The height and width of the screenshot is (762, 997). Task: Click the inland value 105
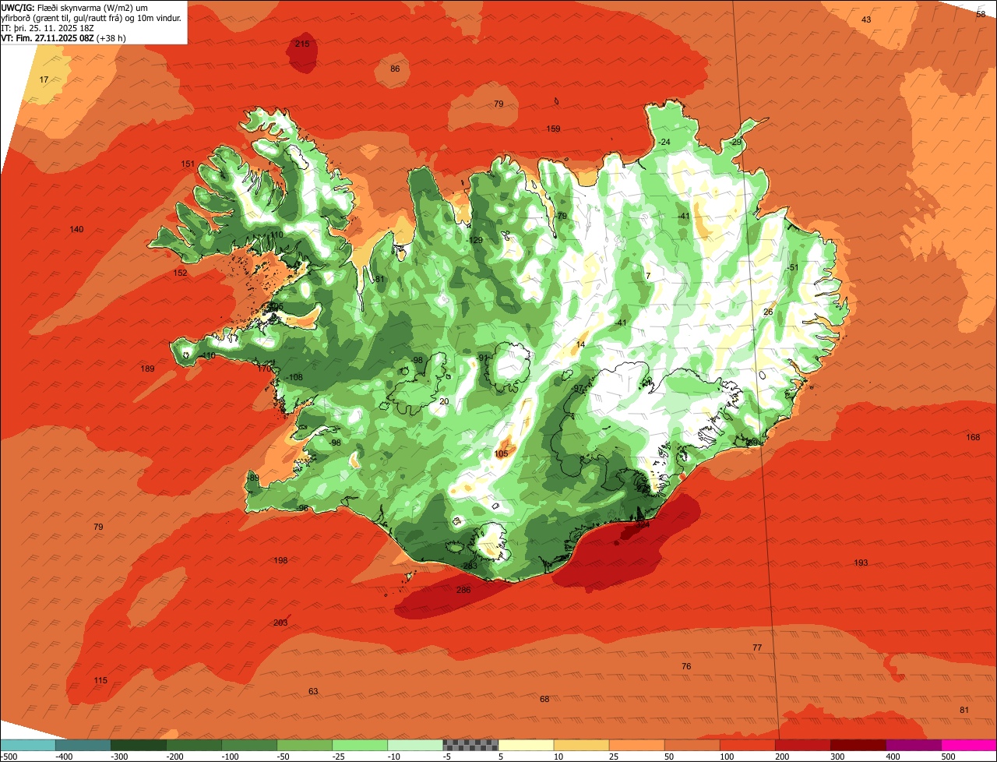pyautogui.click(x=501, y=453)
